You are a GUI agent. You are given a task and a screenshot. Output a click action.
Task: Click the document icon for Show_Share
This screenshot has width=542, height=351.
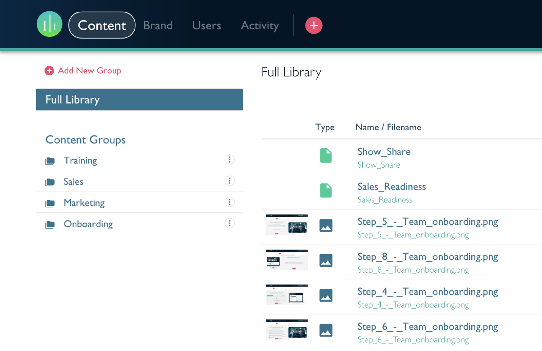pyautogui.click(x=326, y=155)
